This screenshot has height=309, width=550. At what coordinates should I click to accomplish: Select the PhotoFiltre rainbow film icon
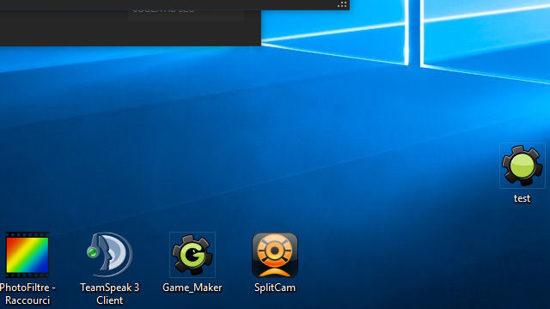click(x=27, y=255)
